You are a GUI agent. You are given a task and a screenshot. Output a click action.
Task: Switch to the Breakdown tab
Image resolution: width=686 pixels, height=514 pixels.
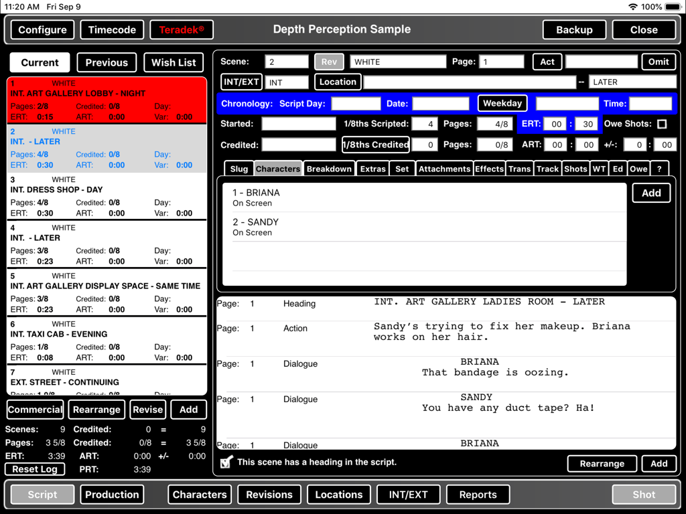coord(329,168)
